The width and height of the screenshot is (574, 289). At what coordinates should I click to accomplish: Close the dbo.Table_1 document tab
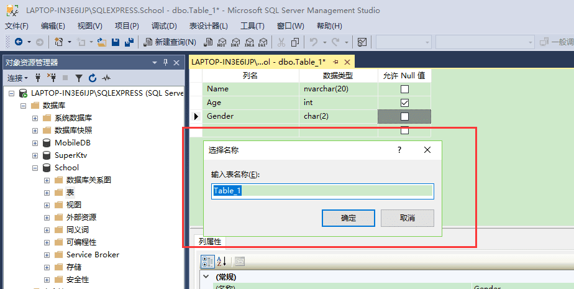pos(347,62)
